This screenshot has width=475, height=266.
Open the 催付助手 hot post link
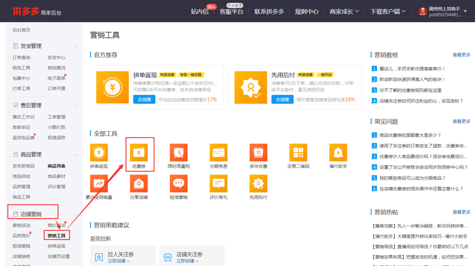click(419, 236)
